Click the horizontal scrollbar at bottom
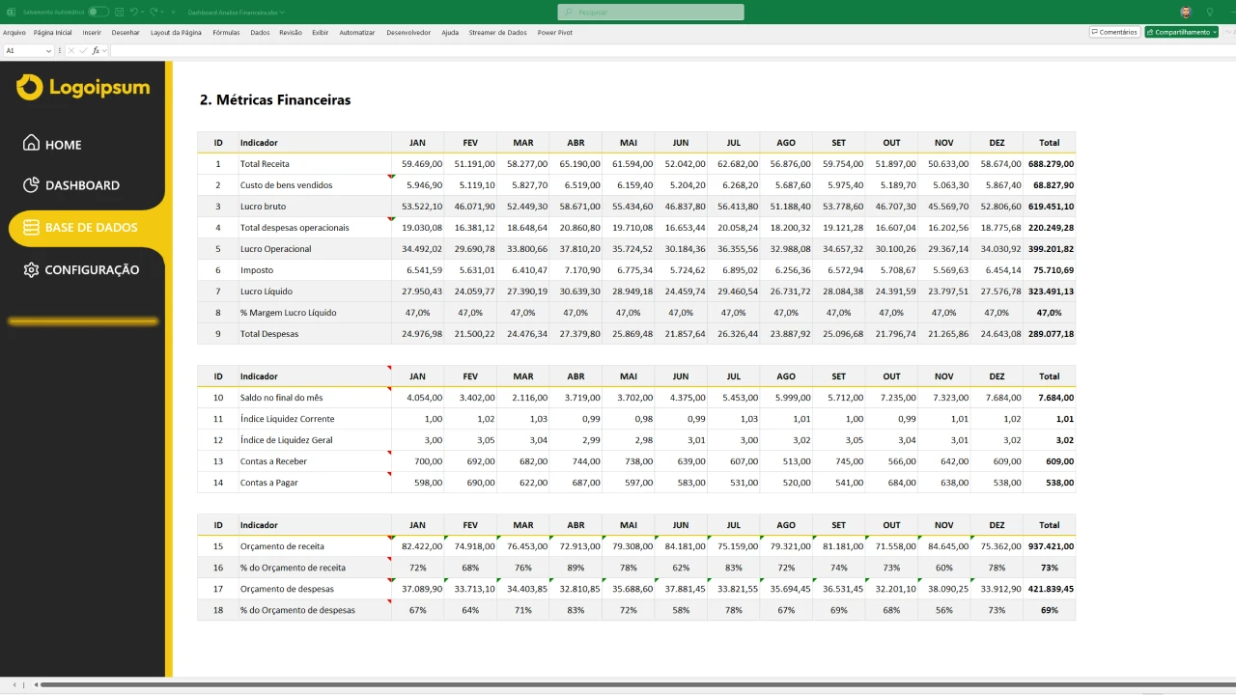The height and width of the screenshot is (695, 1236). [618, 685]
